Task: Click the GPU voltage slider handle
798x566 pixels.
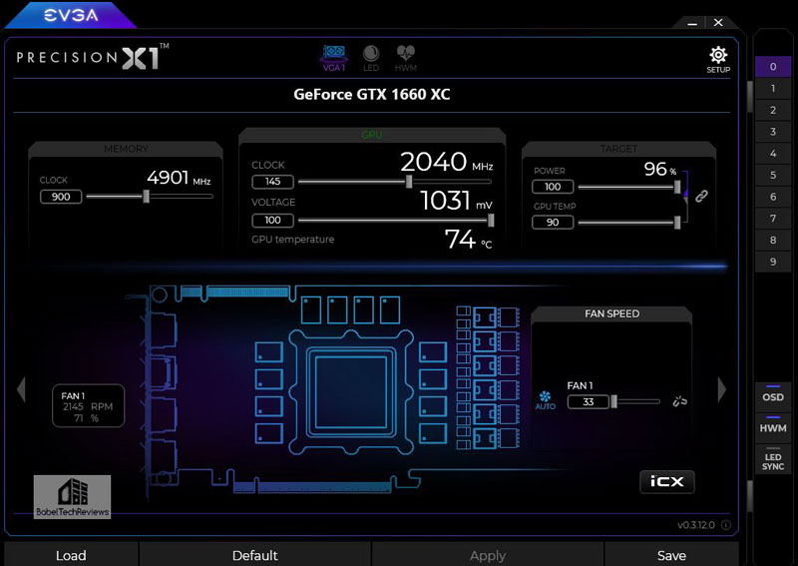Action: 491,220
